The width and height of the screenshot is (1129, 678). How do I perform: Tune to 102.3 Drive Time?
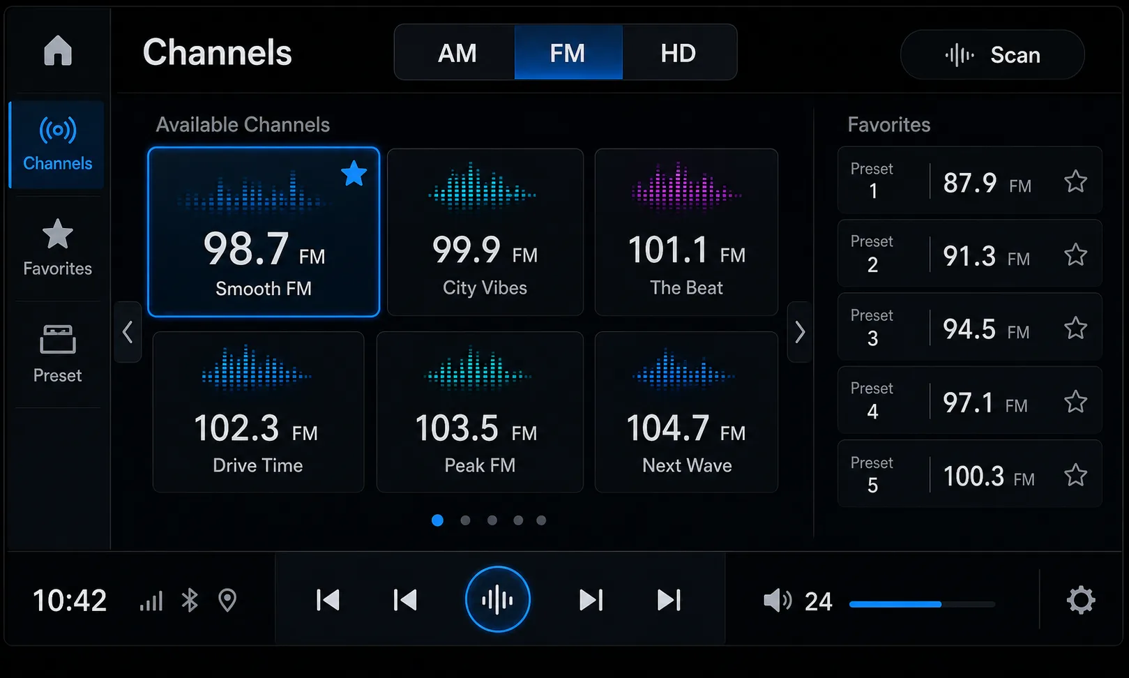tap(258, 412)
